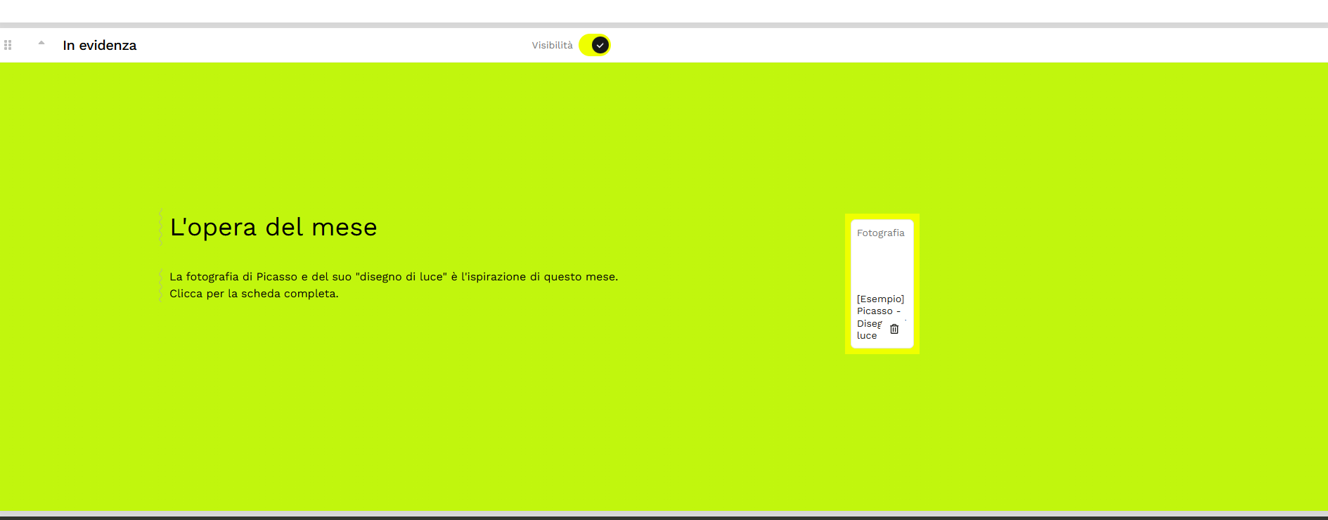
Task: Click the 'Clicca per la scheda completa' line
Action: click(254, 294)
